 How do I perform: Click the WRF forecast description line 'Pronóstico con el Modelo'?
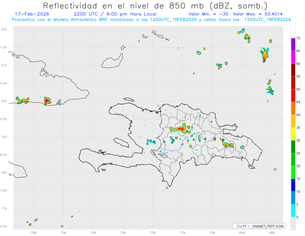point(151,20)
